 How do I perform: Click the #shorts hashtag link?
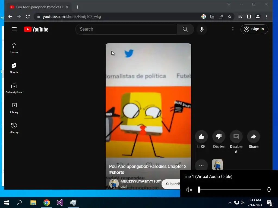pos(117,172)
